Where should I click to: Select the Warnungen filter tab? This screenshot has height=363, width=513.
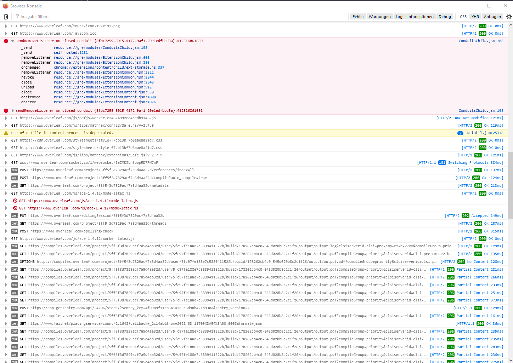coord(379,16)
